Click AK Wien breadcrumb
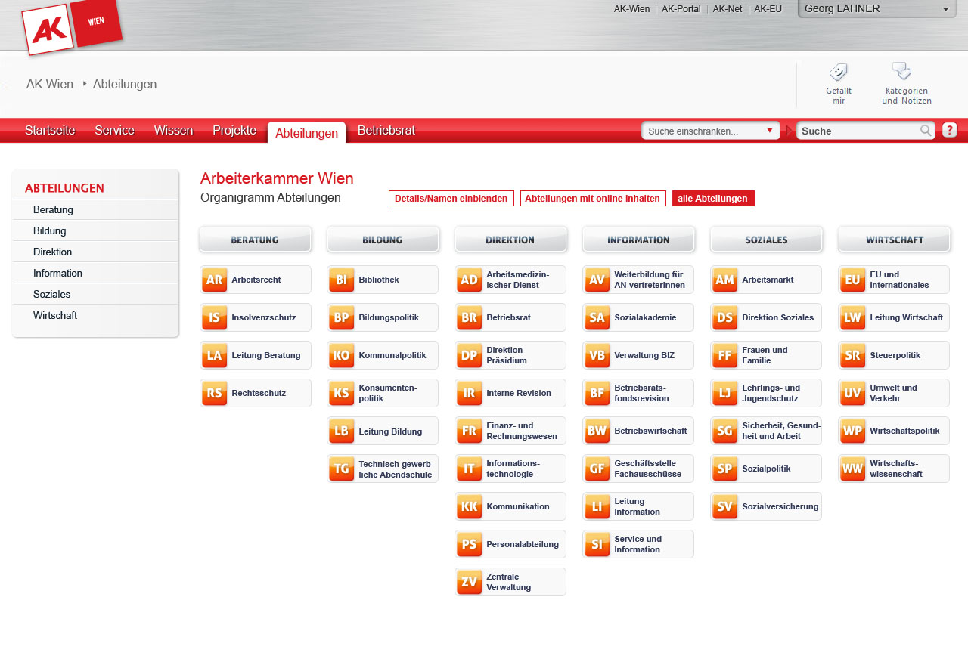Screen dimensions: 968x665 [x=50, y=84]
